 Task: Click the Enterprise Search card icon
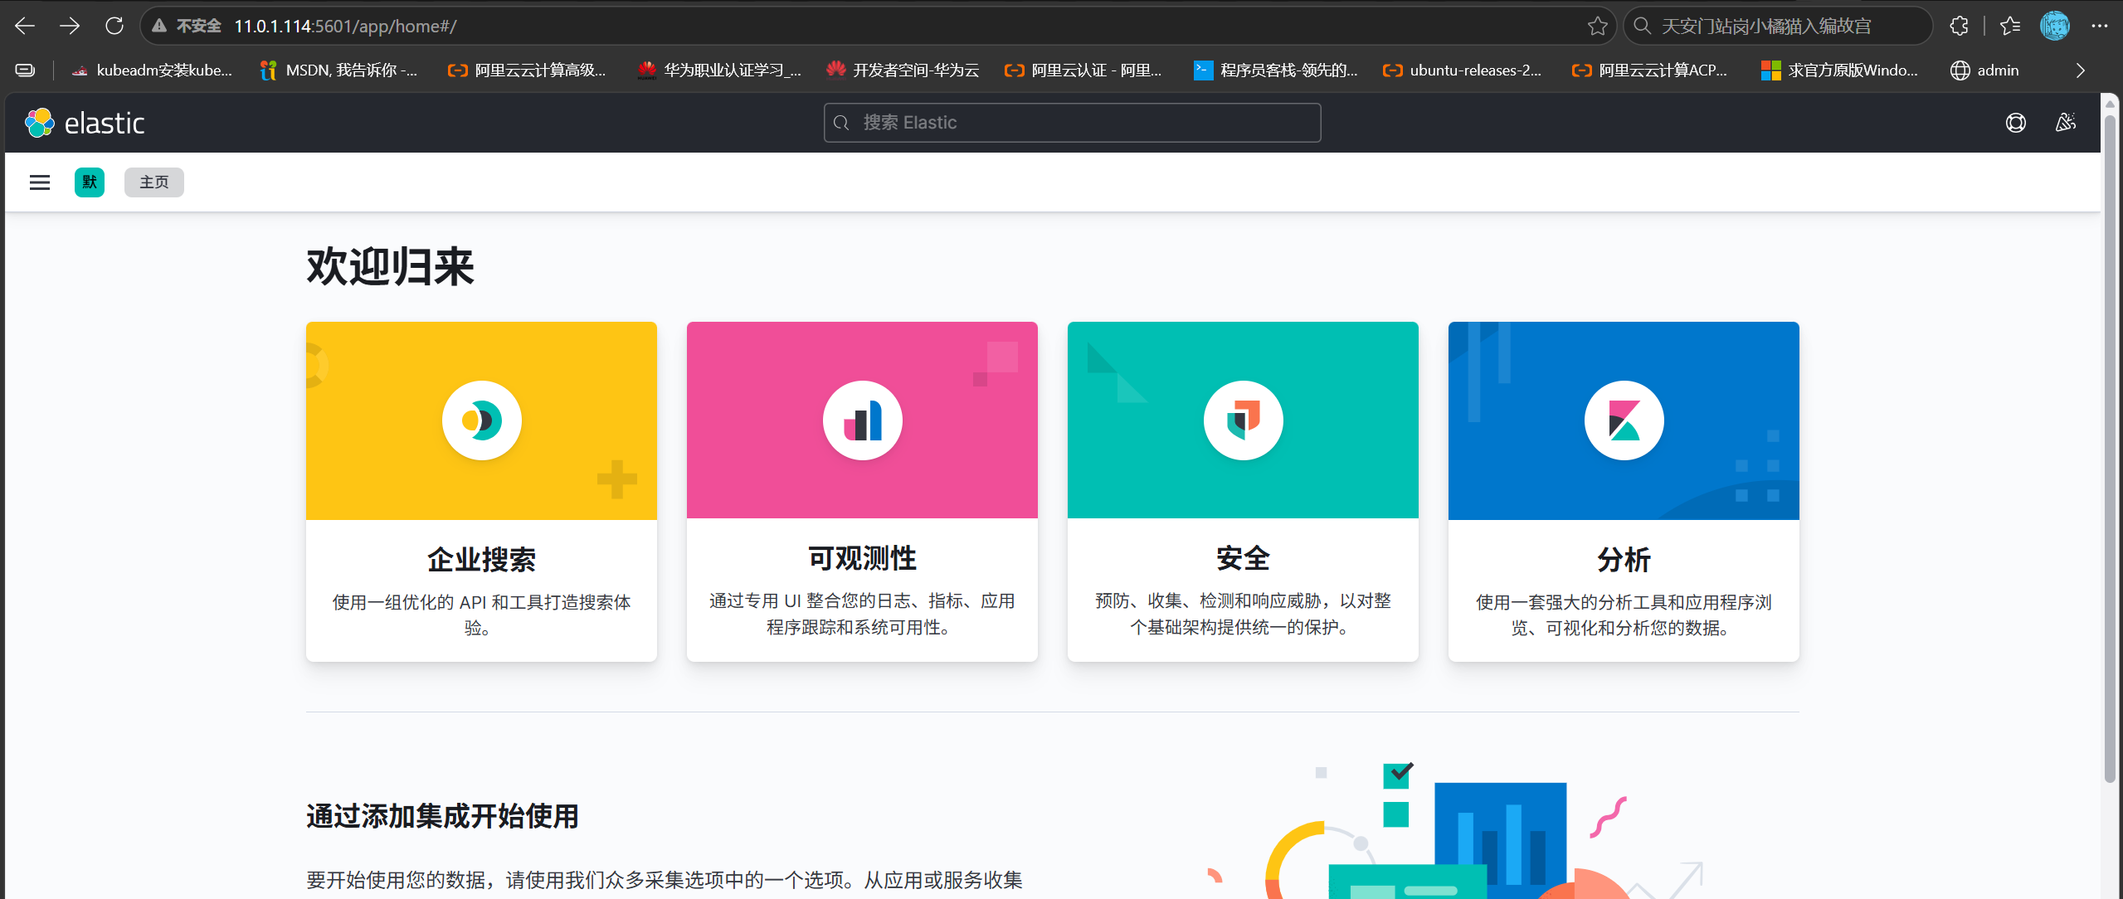[x=481, y=420]
